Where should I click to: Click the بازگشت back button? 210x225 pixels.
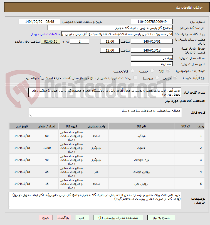64,218
